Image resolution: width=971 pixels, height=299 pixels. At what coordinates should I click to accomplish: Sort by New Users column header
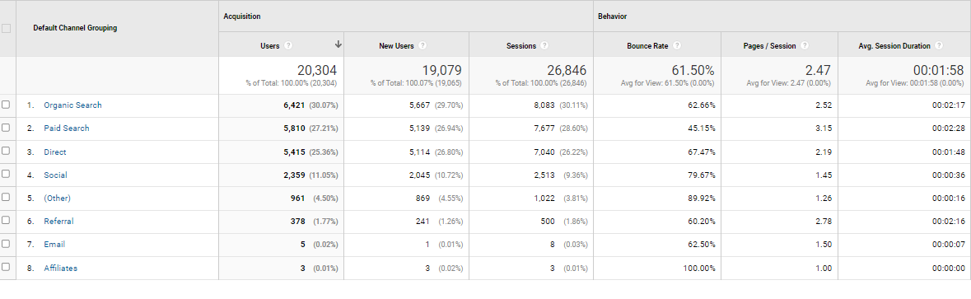click(x=396, y=46)
